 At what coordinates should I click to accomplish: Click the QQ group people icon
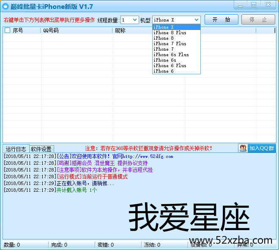tap(243, 148)
